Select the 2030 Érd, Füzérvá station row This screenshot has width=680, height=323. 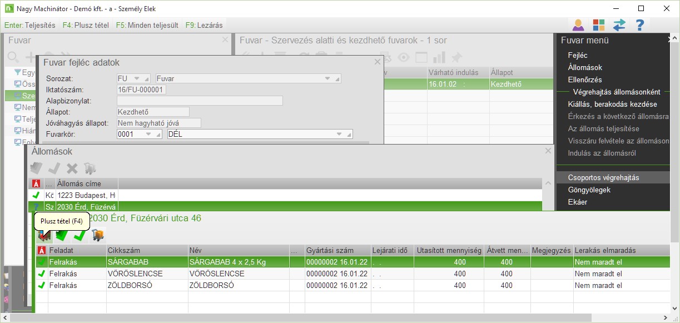pos(285,206)
